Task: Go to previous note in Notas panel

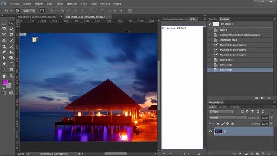Action: (164, 153)
